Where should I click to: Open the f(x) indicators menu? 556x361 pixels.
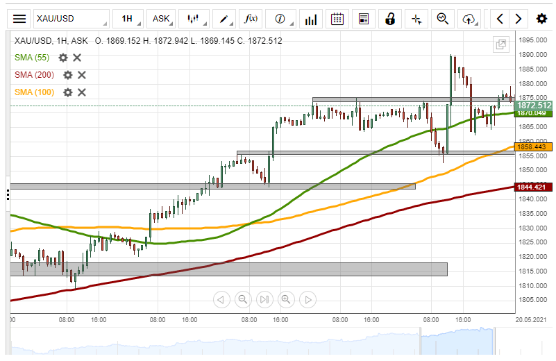pyautogui.click(x=252, y=19)
